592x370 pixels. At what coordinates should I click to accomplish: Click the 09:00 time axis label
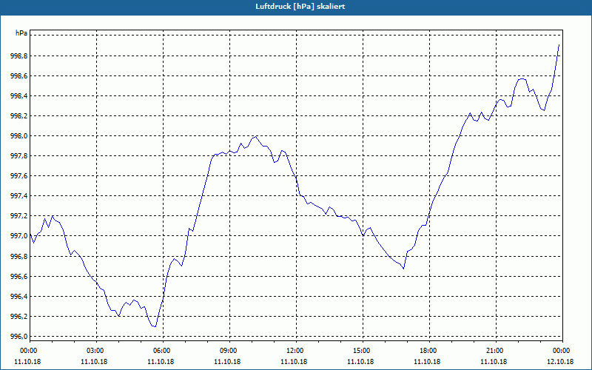coord(229,351)
